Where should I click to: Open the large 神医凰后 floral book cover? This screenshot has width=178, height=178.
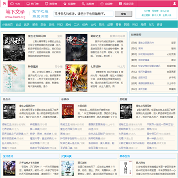pyautogui.click(x=14, y=78)
